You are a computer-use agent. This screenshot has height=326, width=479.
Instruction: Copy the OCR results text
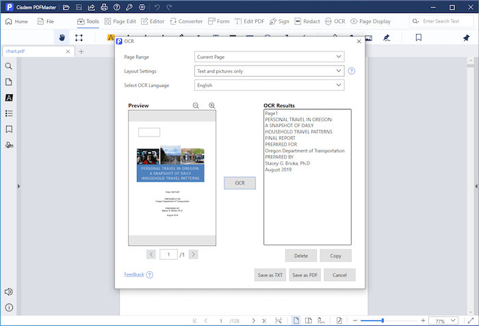coord(335,256)
